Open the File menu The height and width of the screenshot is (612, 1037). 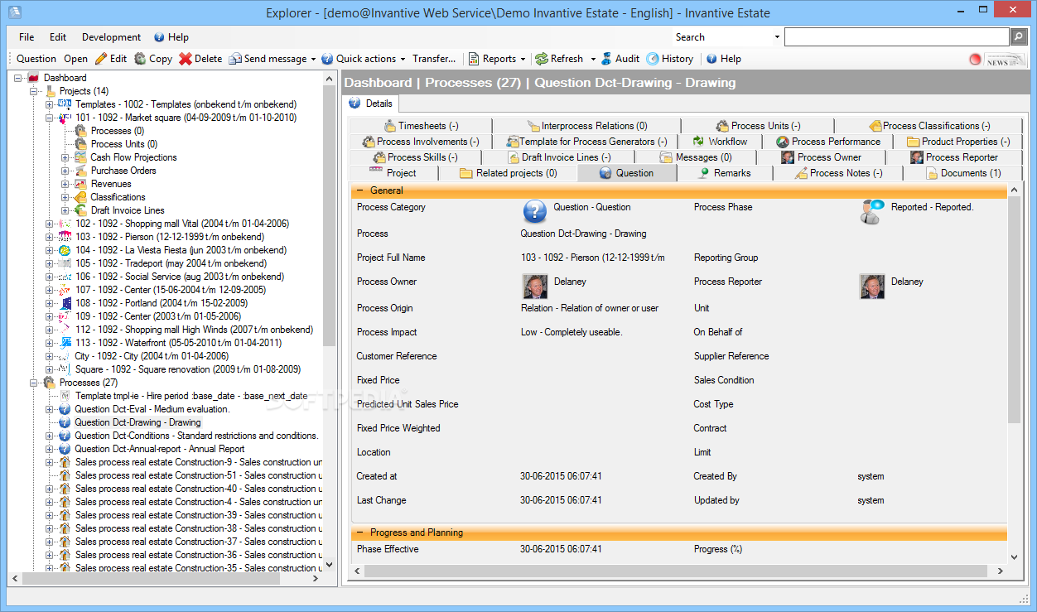click(x=27, y=37)
